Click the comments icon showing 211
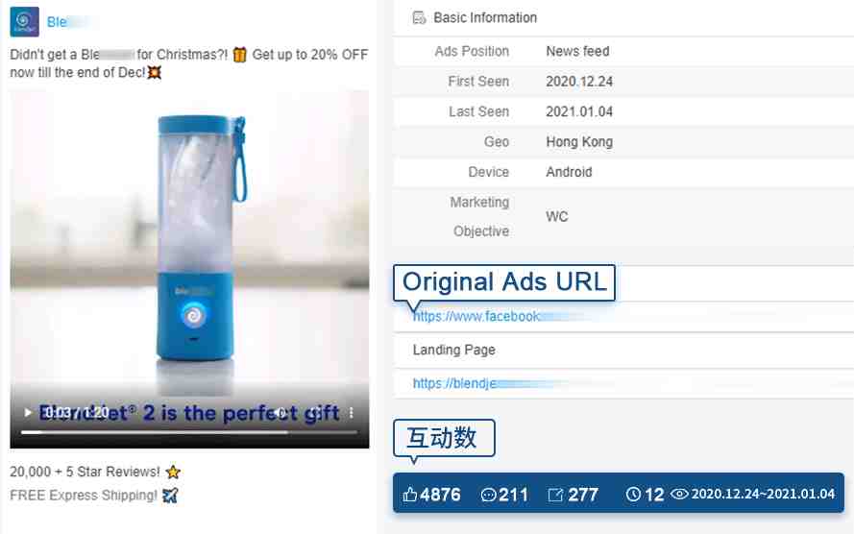The image size is (854, 534). click(x=489, y=495)
